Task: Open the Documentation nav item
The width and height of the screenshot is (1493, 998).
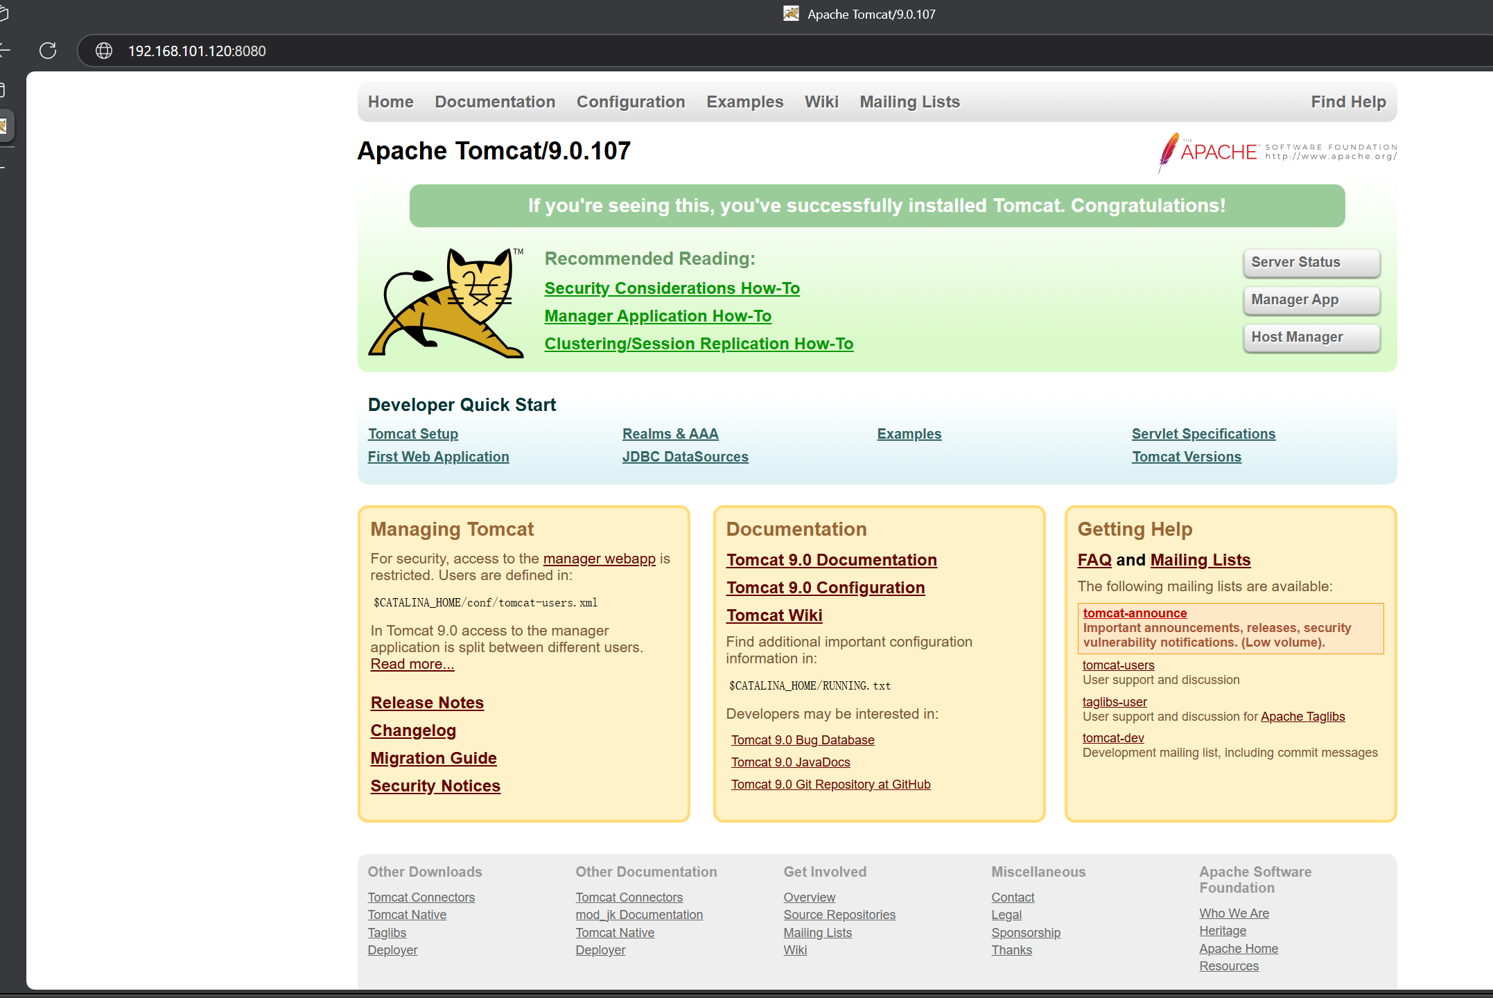Action: tap(495, 102)
